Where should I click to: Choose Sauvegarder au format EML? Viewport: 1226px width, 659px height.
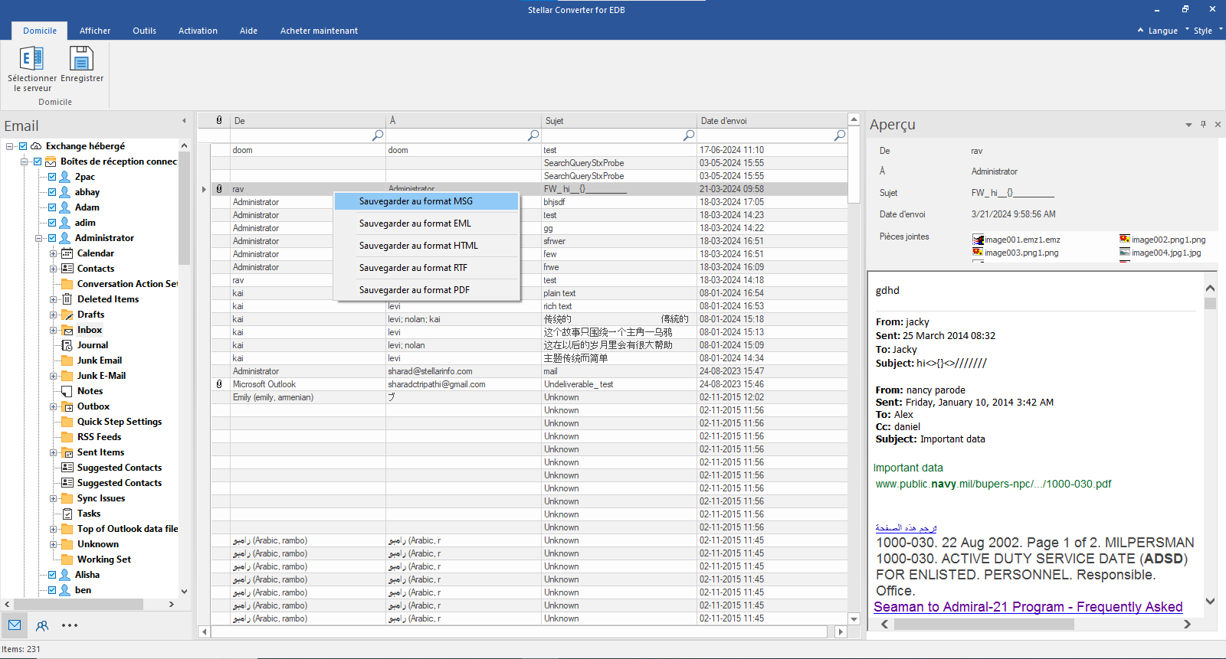pyautogui.click(x=427, y=223)
